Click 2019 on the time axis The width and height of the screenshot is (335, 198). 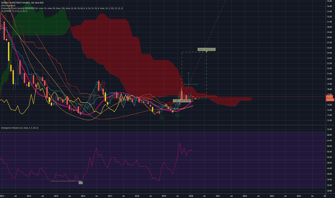(x=164, y=196)
